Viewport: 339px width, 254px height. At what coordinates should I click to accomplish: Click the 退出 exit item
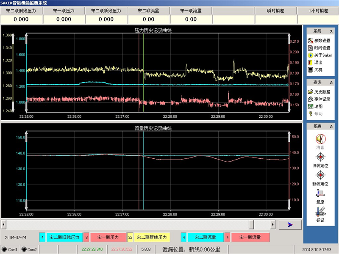318,62
